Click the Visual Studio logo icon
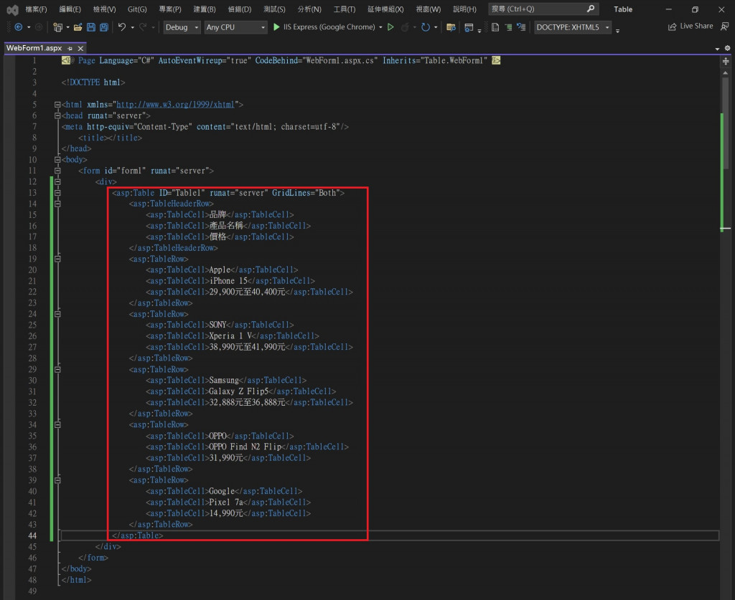This screenshot has height=600, width=735. click(x=13, y=9)
